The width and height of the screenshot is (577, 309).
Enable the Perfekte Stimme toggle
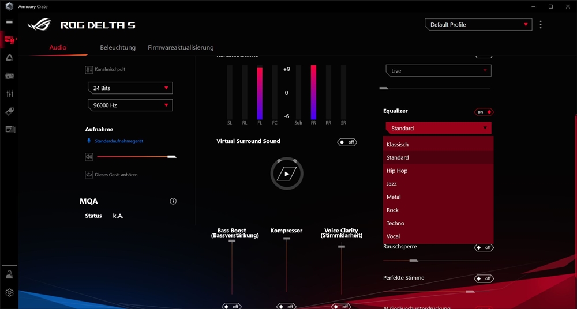click(484, 278)
